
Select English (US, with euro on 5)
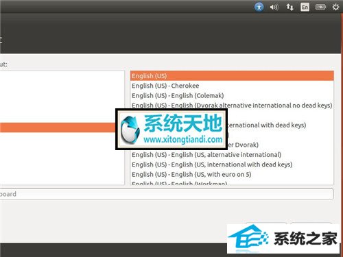tap(232, 174)
